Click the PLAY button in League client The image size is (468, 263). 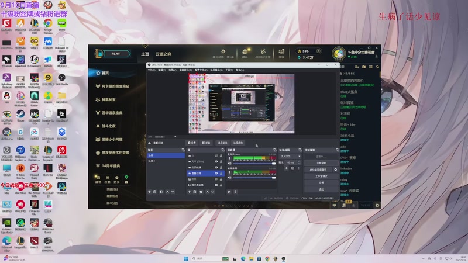click(x=115, y=54)
